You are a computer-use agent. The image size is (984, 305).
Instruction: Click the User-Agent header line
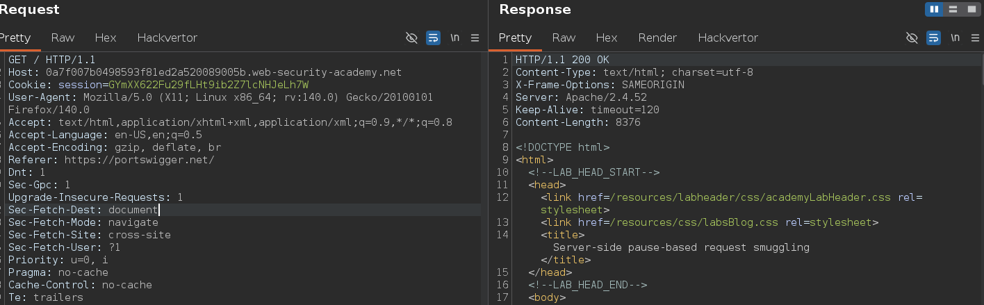pos(220,104)
